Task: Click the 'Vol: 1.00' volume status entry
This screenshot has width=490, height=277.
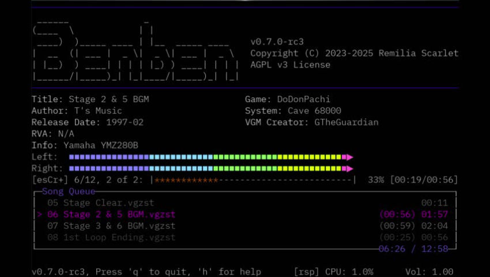Action: pyautogui.click(x=429, y=272)
